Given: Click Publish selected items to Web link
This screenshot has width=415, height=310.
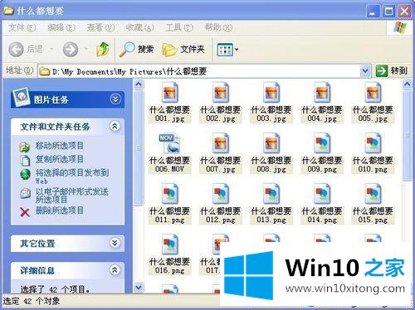Looking at the screenshot, I should pyautogui.click(x=72, y=177).
